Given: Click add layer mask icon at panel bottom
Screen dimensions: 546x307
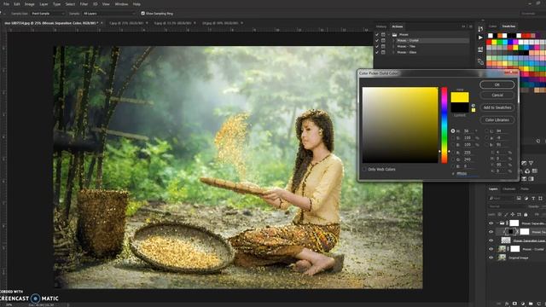Looking at the screenshot, I should pos(514,304).
